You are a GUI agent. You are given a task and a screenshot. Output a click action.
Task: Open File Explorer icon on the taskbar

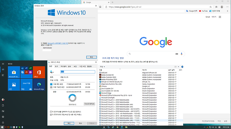126,127
